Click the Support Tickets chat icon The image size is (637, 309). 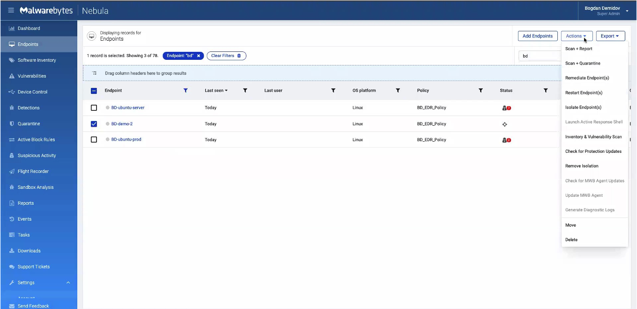(x=12, y=267)
